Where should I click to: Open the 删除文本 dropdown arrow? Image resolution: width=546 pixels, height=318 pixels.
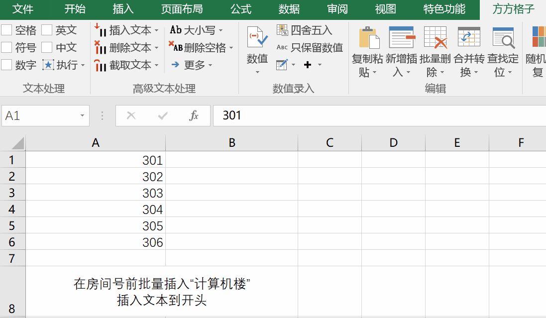[156, 48]
